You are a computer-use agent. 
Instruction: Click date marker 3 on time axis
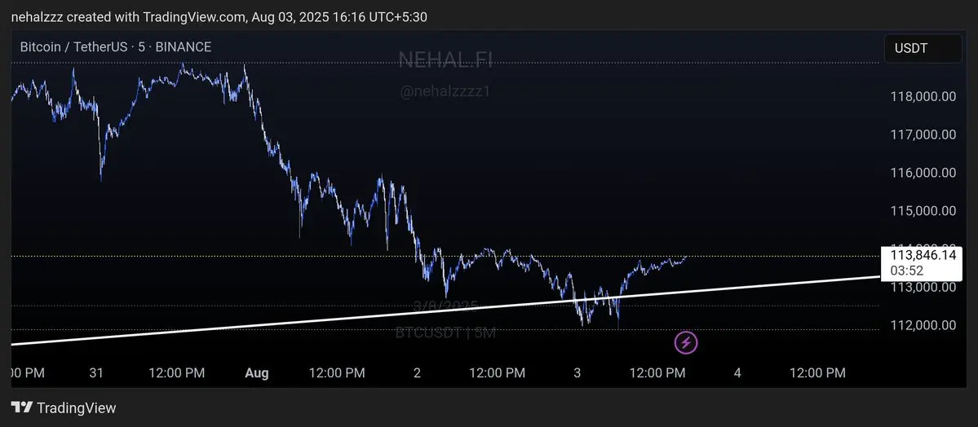pyautogui.click(x=577, y=372)
